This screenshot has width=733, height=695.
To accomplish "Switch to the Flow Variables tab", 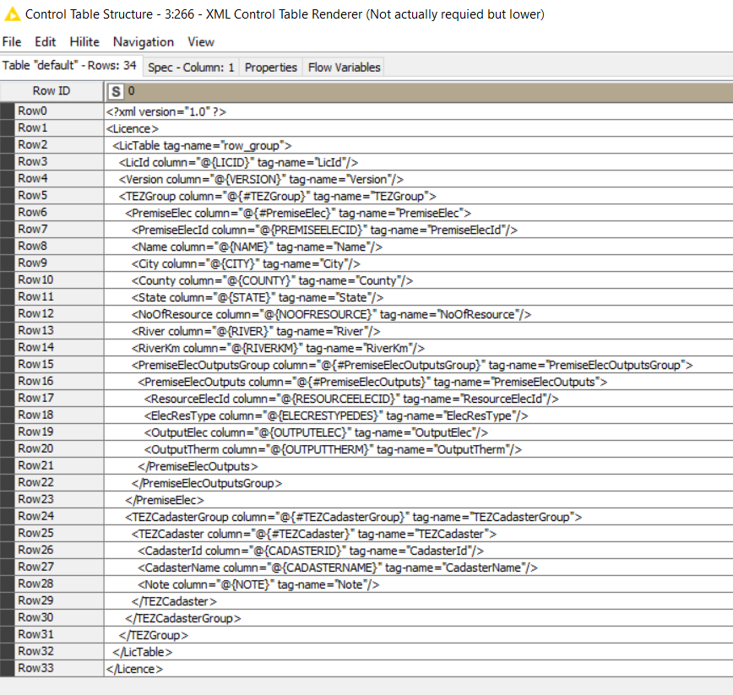I will click(x=345, y=67).
